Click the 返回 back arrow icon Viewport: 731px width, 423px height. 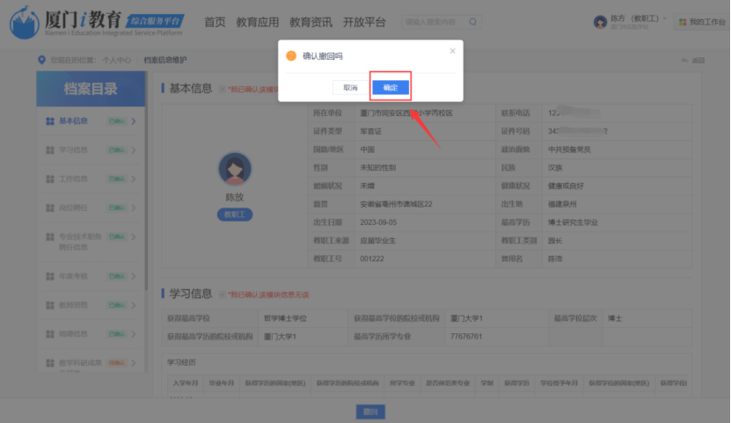[x=684, y=60]
